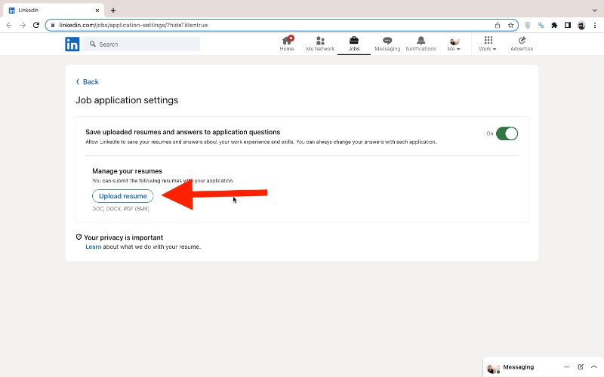Bookmark this page with the star
604x377 pixels.
[x=511, y=25]
